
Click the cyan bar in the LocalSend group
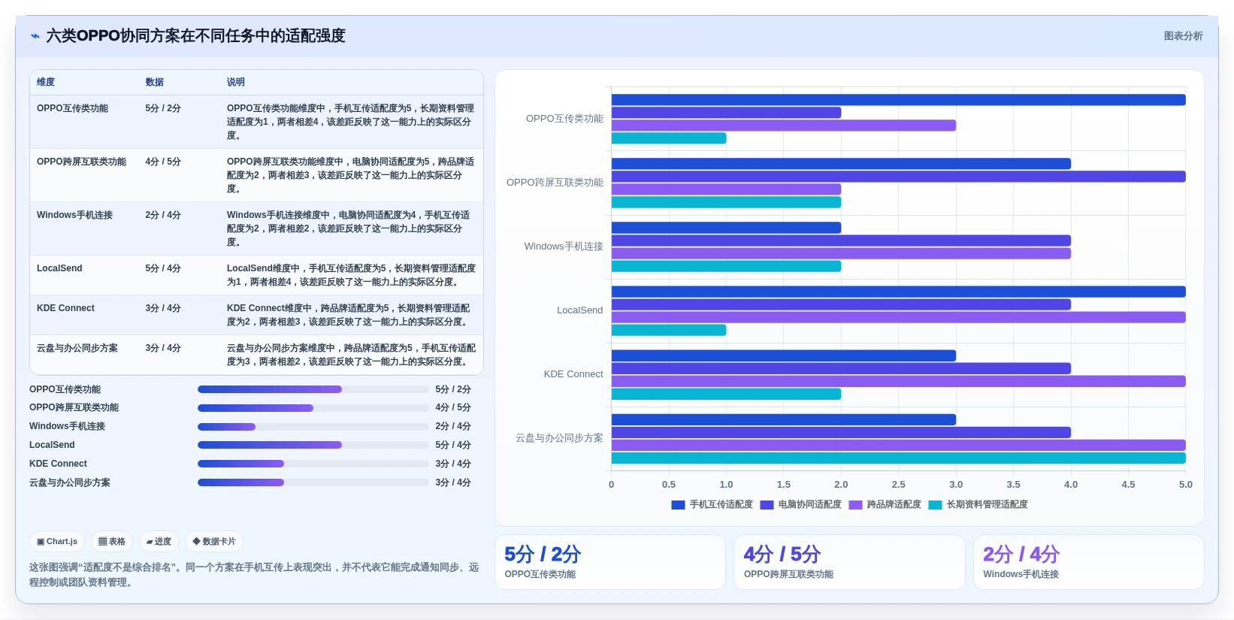669,331
